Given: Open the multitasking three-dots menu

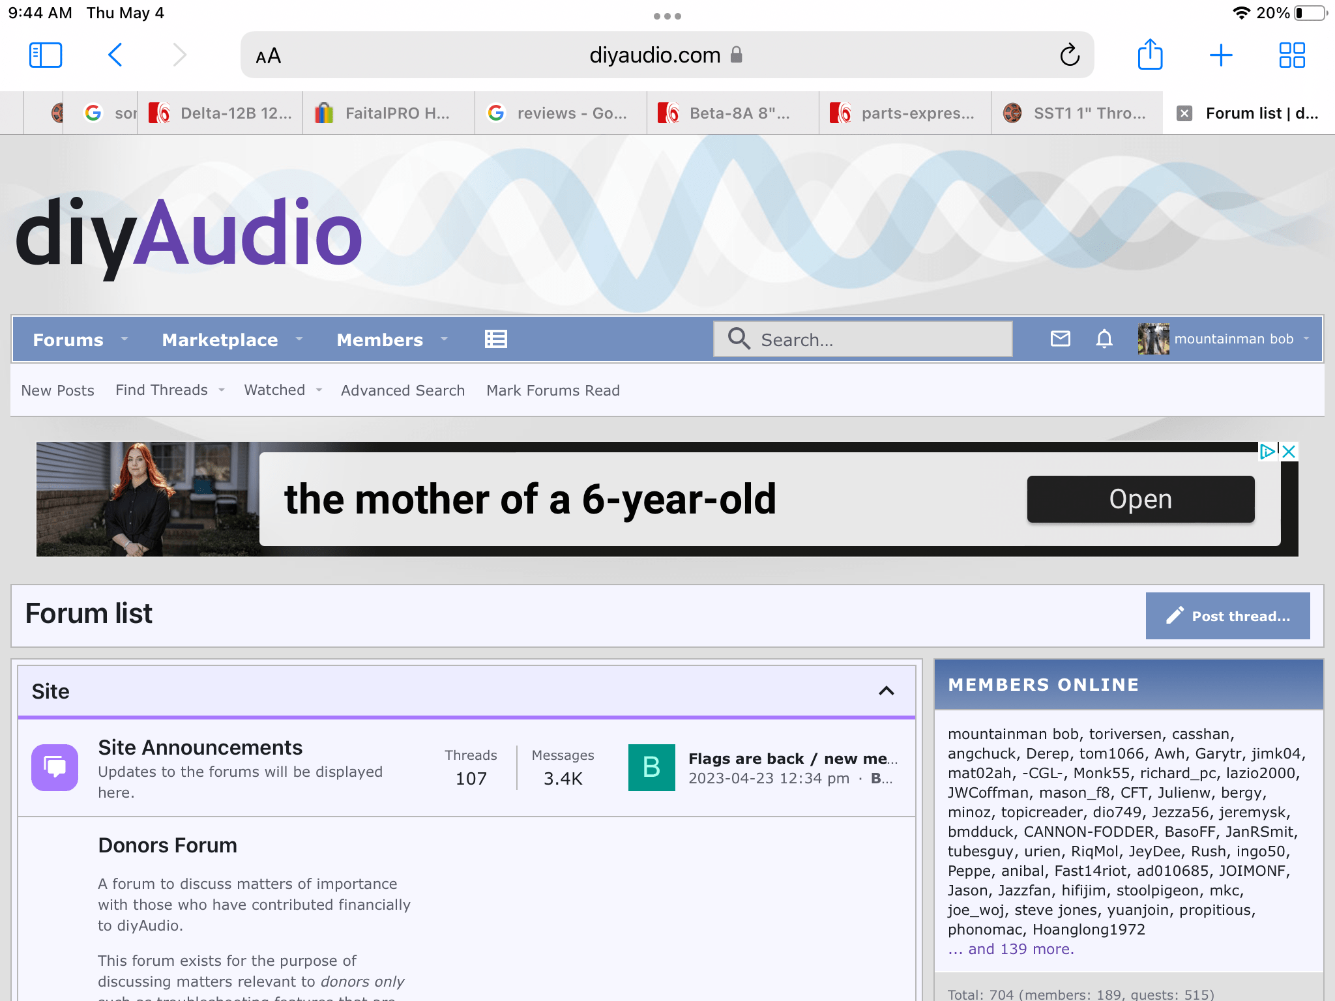Looking at the screenshot, I should (667, 16).
